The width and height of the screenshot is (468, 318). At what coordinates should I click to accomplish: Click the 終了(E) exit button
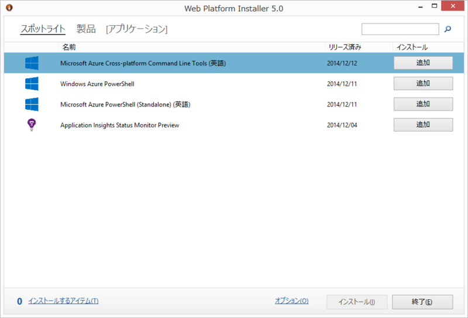(x=422, y=302)
